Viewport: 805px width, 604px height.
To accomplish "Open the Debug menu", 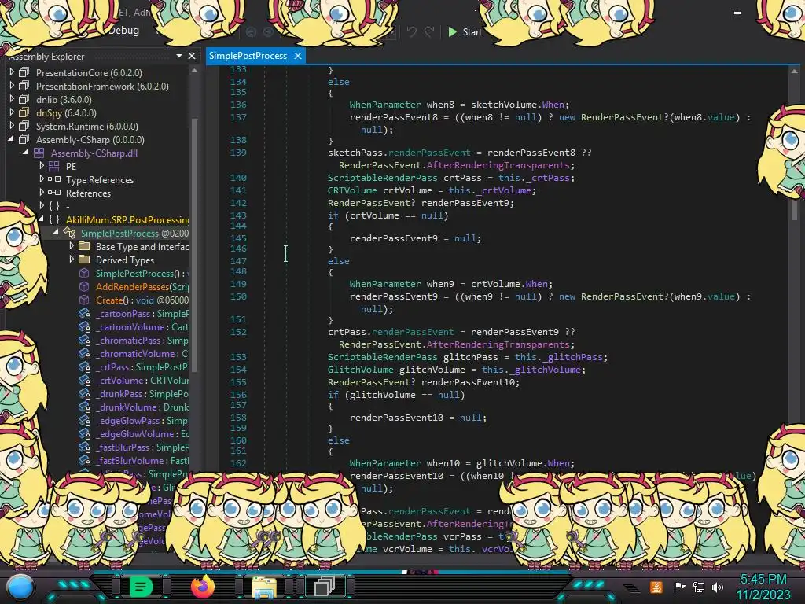I will click(123, 31).
